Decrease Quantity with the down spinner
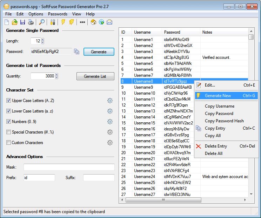This screenshot has height=218, width=261. (57, 78)
